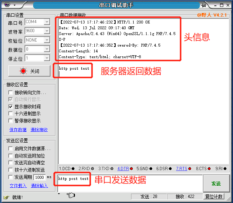The image size is (233, 203).
Task: Open the 校验位 NONE dropdown
Action: tap(47, 40)
